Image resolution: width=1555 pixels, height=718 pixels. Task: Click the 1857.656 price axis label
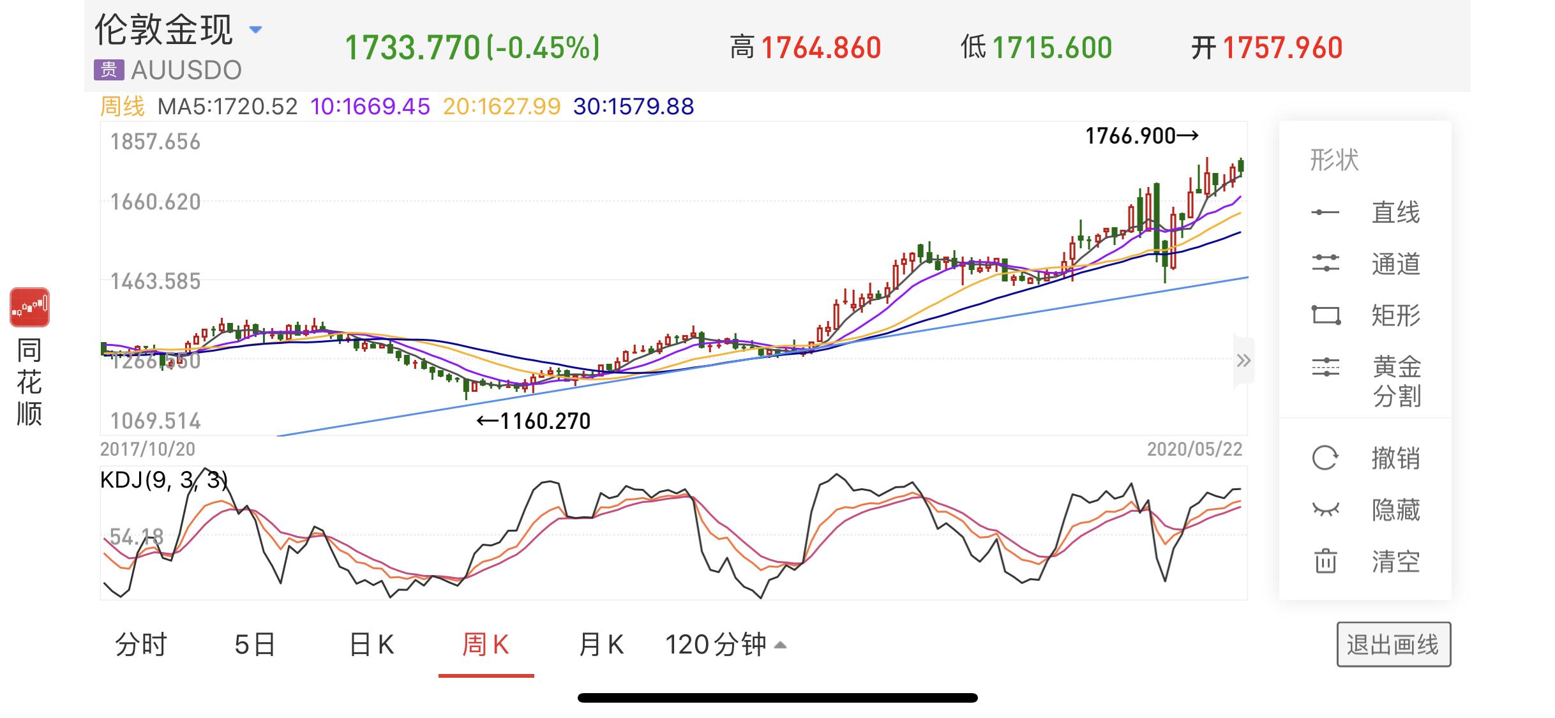coord(155,142)
